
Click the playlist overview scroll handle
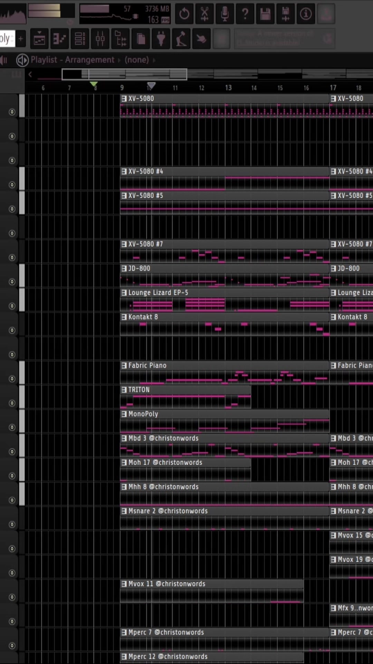click(x=124, y=74)
